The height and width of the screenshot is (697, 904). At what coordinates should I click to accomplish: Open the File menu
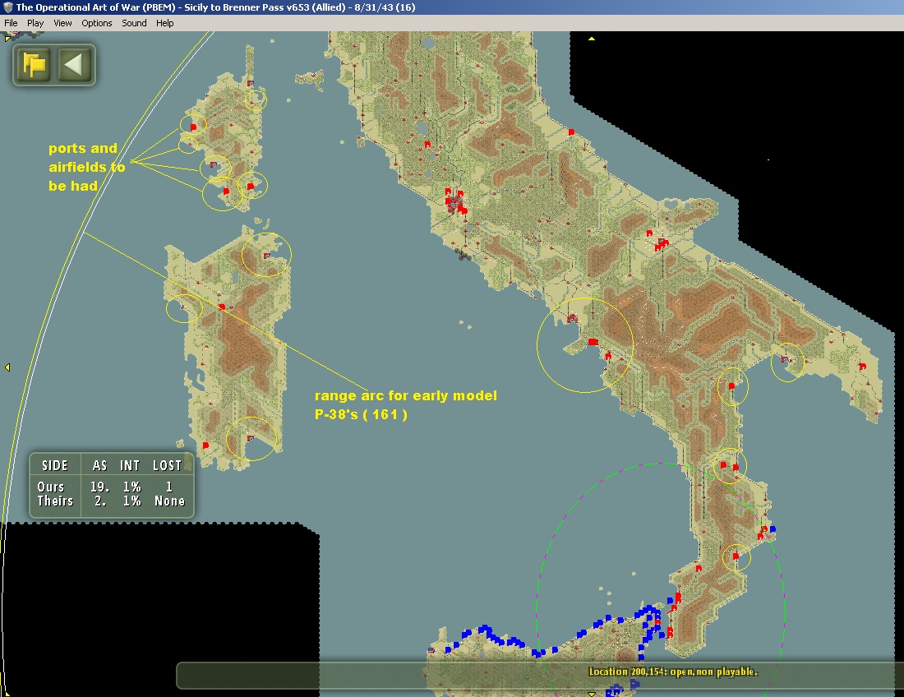click(x=11, y=23)
